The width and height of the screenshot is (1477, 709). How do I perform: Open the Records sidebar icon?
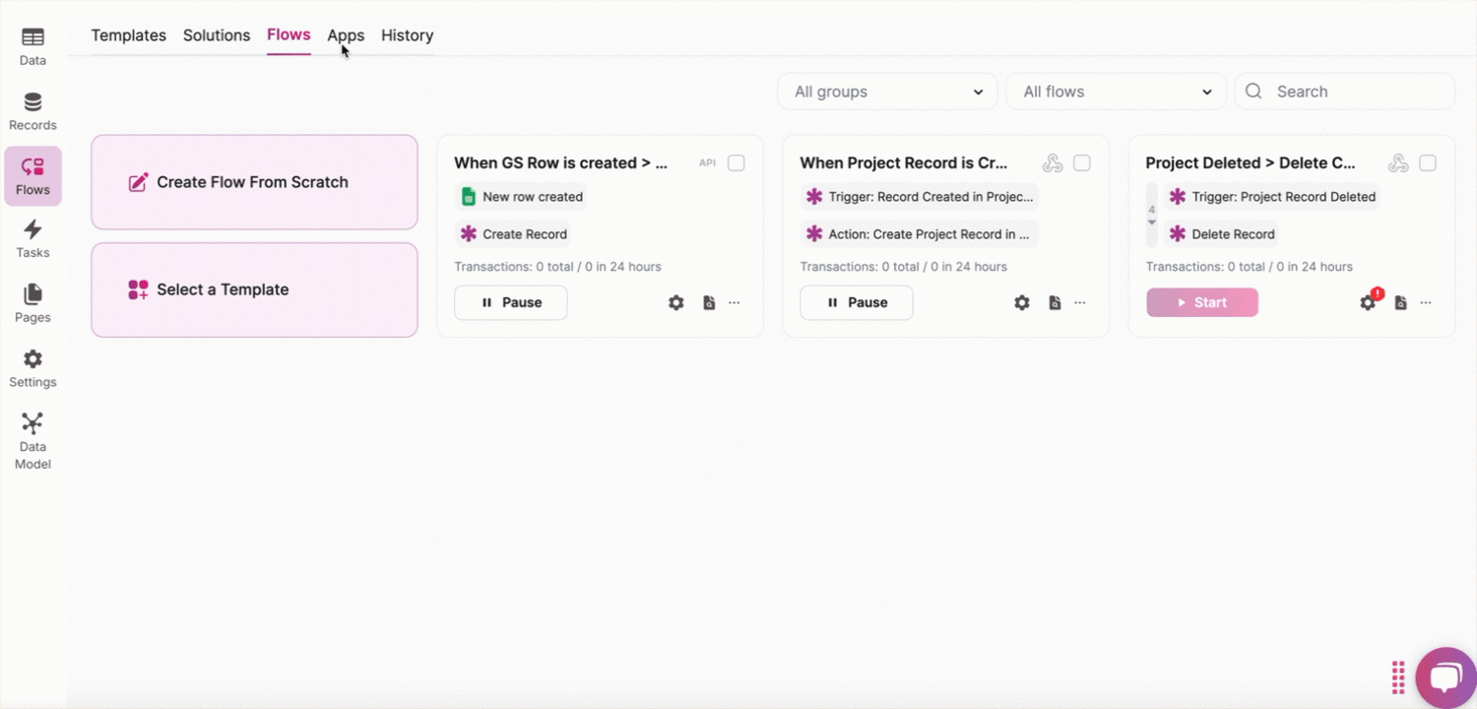click(32, 111)
